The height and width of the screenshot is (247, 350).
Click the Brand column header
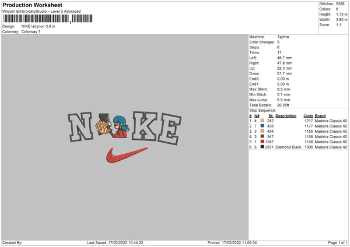[320, 116]
